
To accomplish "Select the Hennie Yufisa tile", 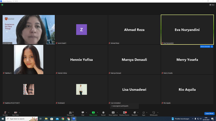I will [82, 59].
